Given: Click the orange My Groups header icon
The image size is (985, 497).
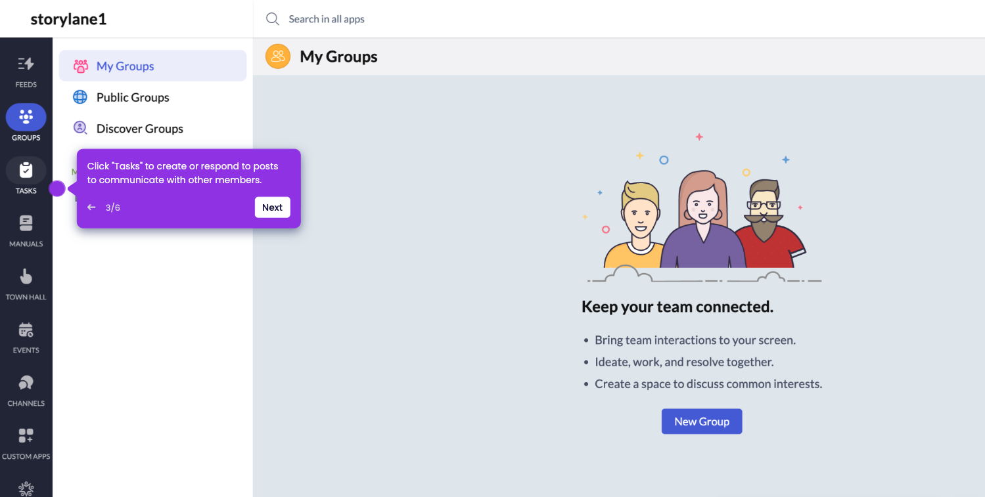Looking at the screenshot, I should pos(278,56).
